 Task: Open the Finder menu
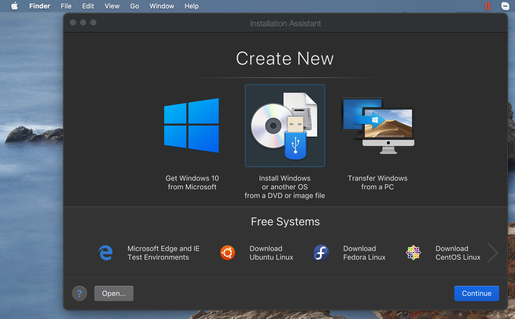(40, 6)
